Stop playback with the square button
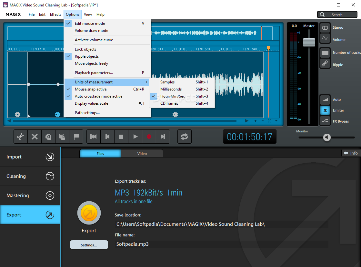The height and width of the screenshot is (267, 361). click(x=121, y=137)
